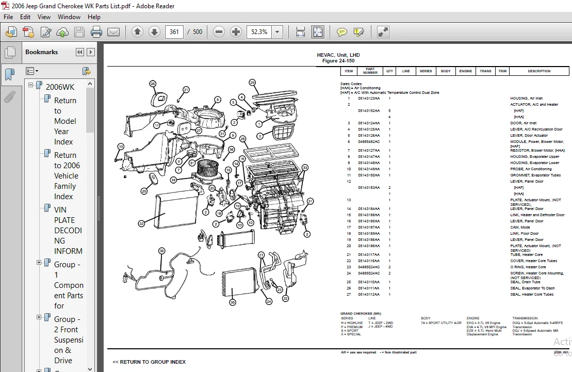
Task: Click the page number input field
Action: [x=174, y=32]
